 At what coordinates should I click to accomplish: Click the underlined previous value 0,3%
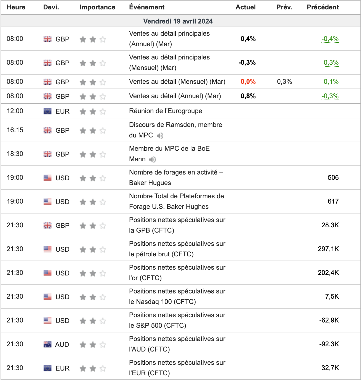[x=331, y=63]
